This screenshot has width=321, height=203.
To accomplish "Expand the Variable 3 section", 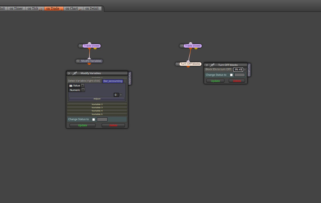I will point(97,108).
